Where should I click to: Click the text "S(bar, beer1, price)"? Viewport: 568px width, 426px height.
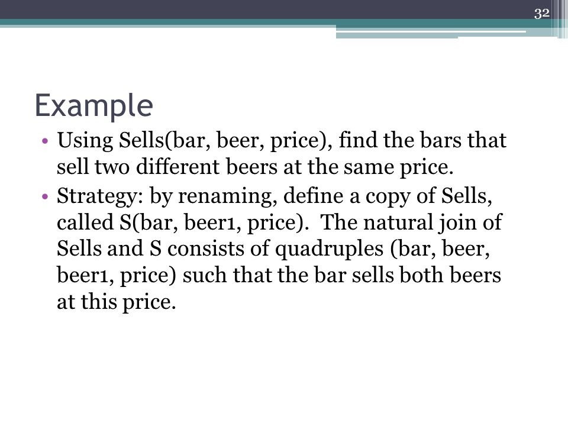214,222
